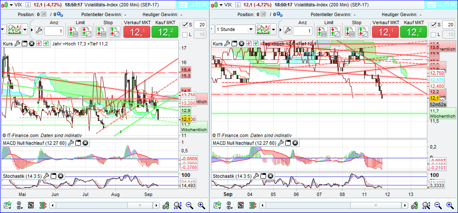The width and height of the screenshot is (458, 213).
Task: Click second Stop order icon in left chart
Action: point(114,31)
